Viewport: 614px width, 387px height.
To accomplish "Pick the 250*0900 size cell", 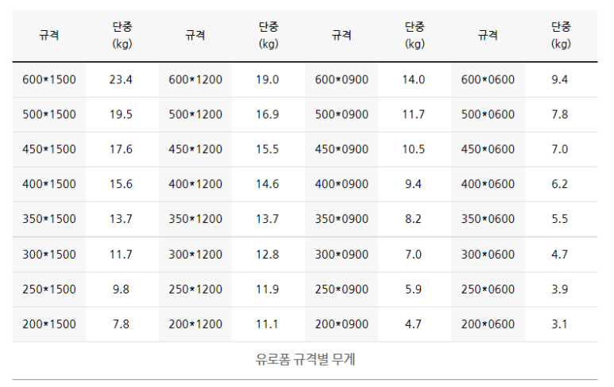I will [x=342, y=289].
